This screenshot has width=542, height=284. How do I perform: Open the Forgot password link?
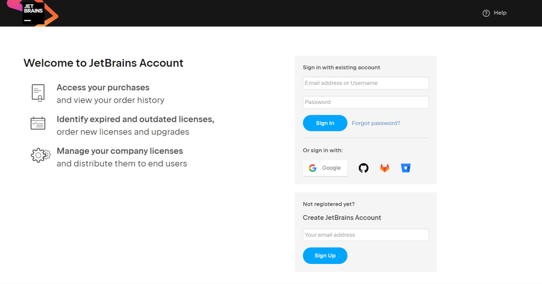(x=376, y=123)
